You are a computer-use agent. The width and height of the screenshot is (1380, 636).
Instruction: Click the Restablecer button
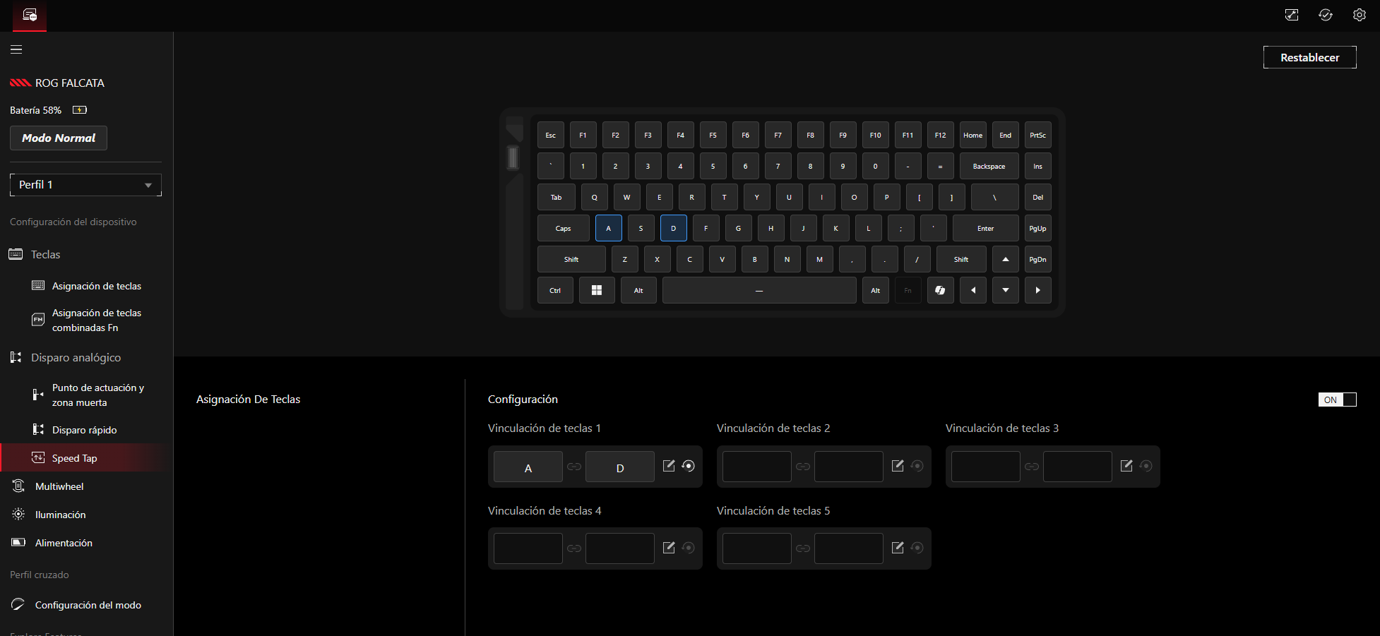pyautogui.click(x=1309, y=57)
